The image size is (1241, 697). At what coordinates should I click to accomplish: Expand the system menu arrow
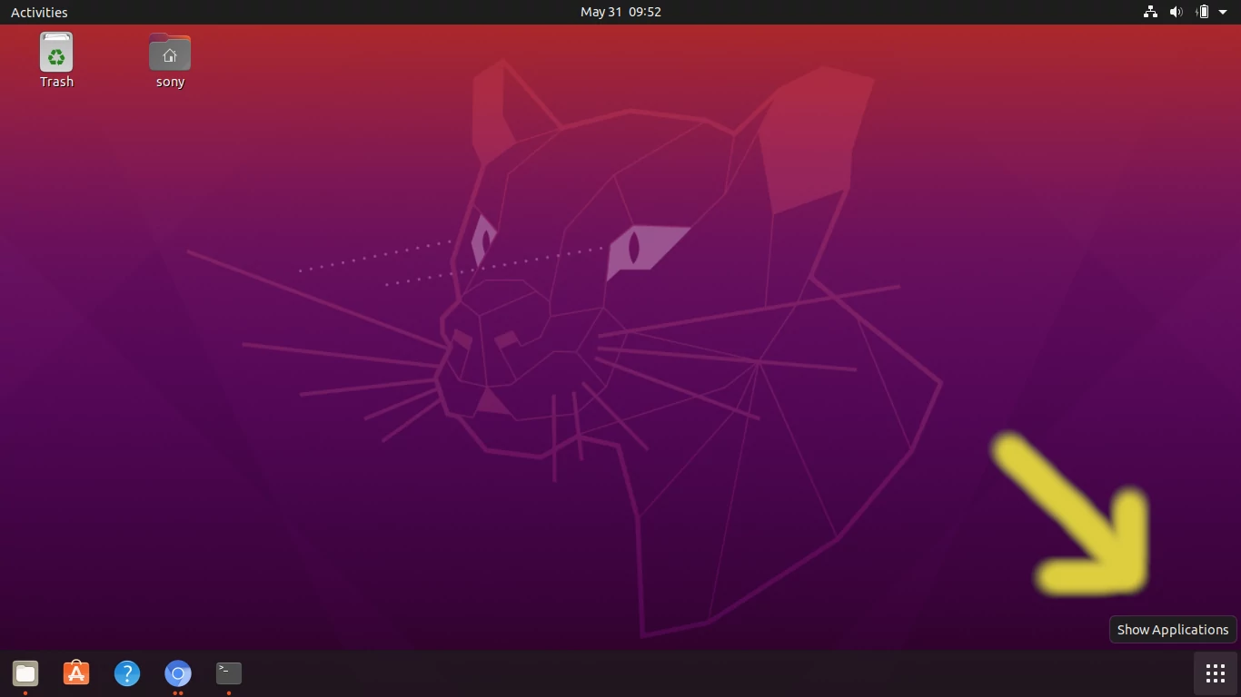pos(1223,12)
